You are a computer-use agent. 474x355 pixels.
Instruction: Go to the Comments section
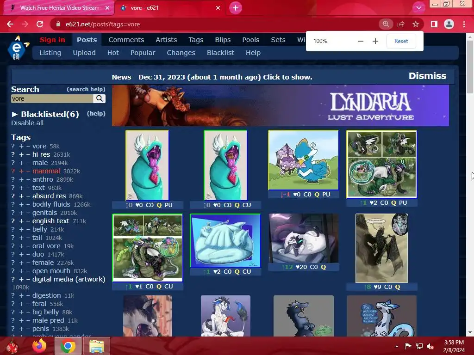[126, 40]
